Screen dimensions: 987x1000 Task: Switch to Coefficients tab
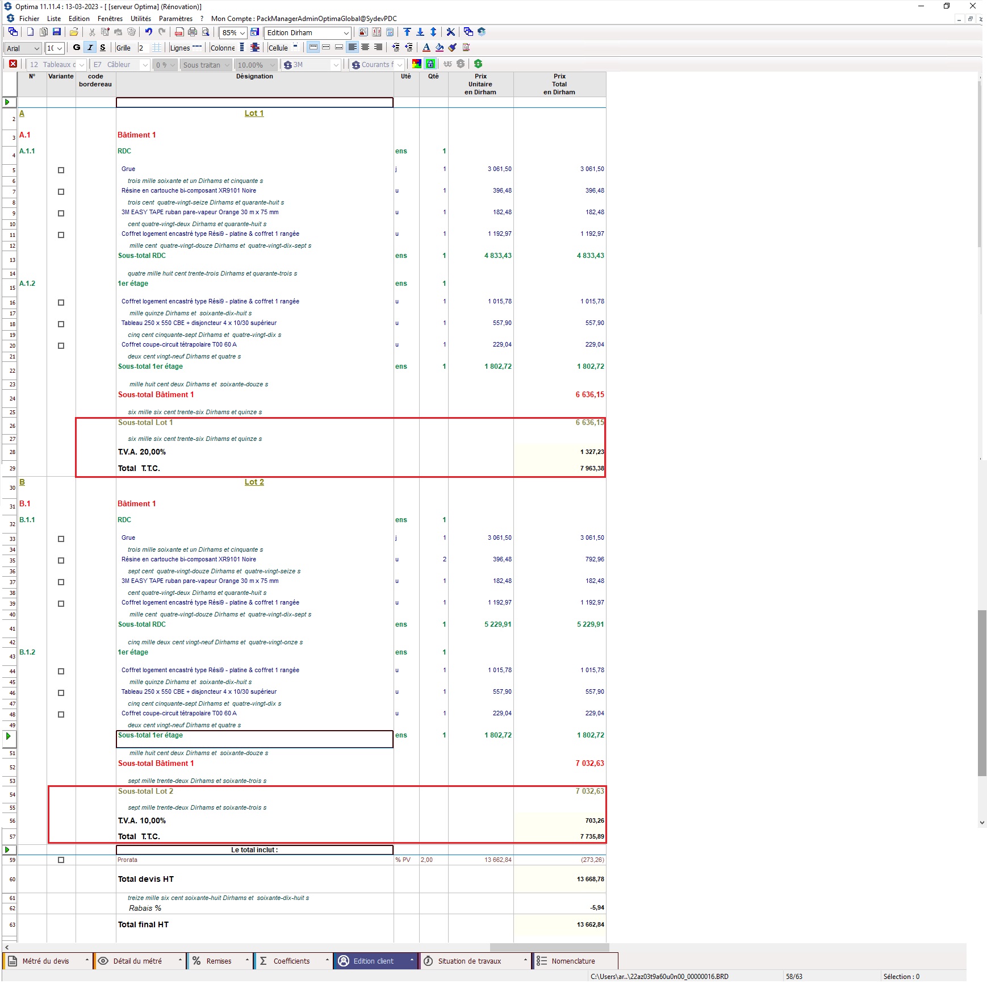293,961
